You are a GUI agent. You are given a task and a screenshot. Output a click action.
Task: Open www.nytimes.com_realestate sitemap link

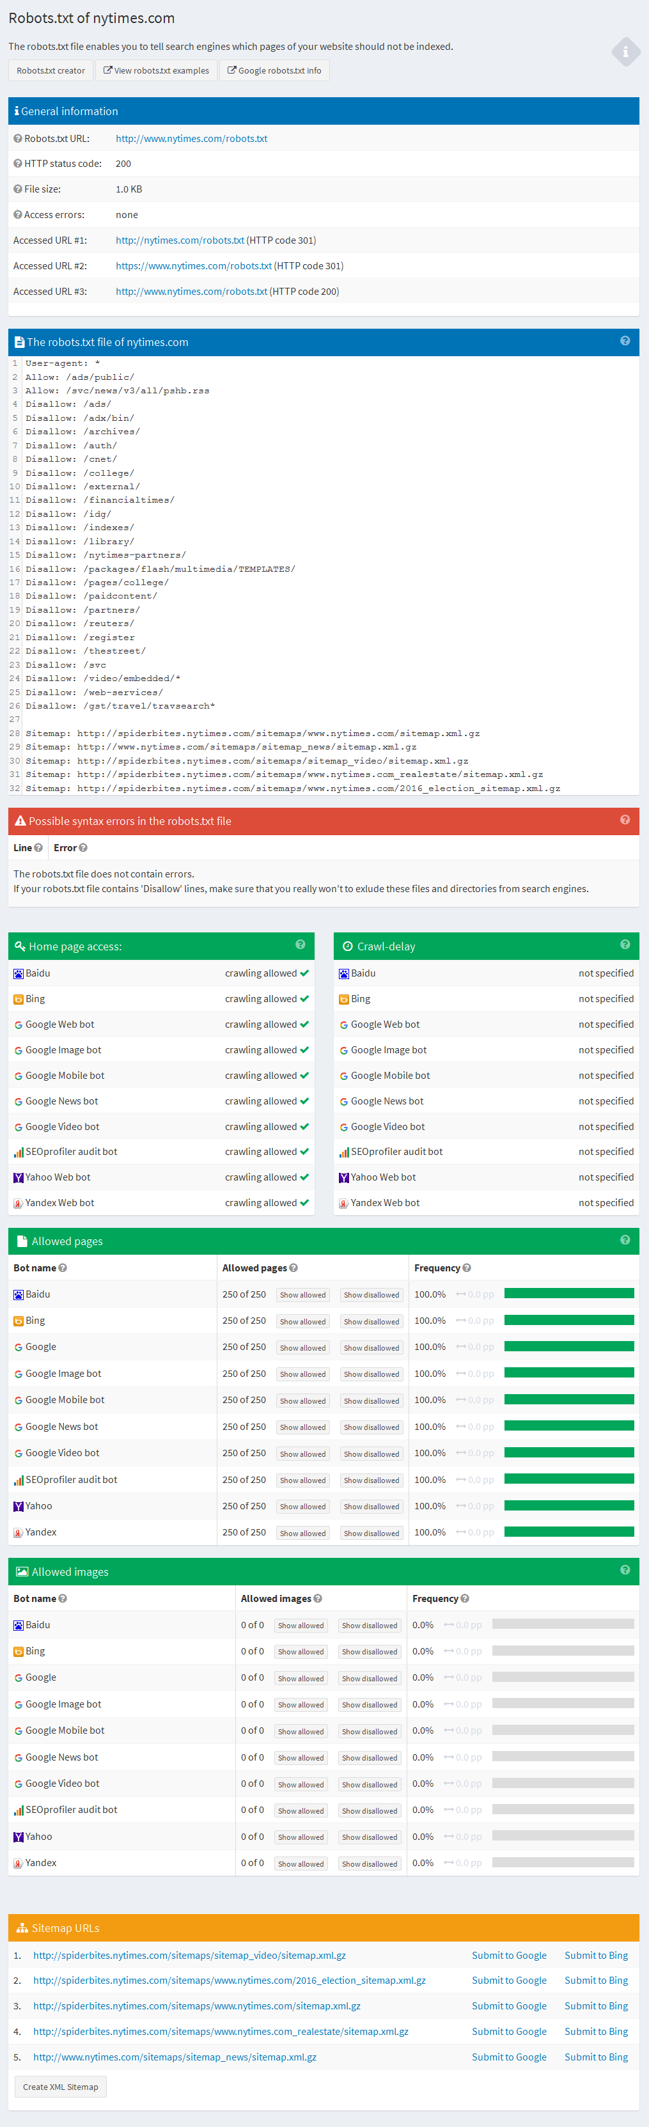(x=221, y=2031)
